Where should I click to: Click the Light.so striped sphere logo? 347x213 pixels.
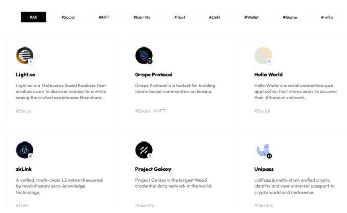pyautogui.click(x=25, y=55)
